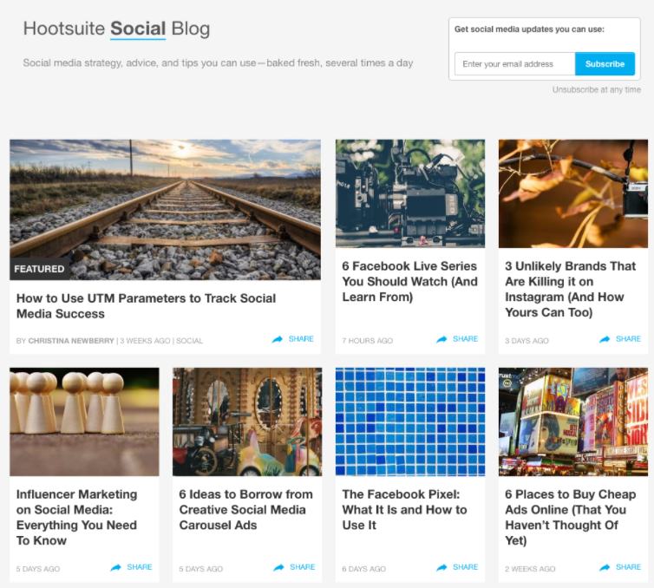
Task: Open the Hootsuite Social Blog title
Action: (x=116, y=29)
